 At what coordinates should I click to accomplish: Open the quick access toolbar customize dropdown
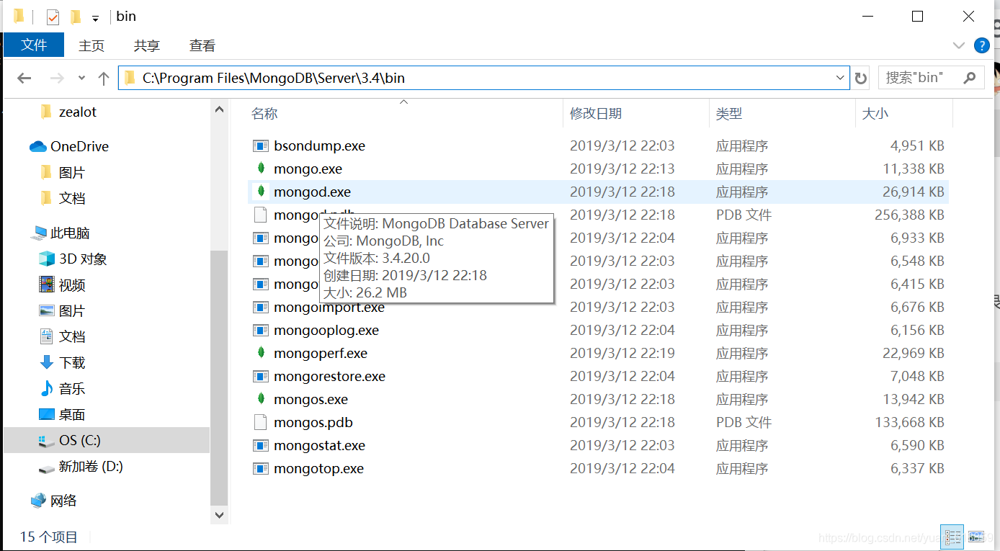coord(95,19)
